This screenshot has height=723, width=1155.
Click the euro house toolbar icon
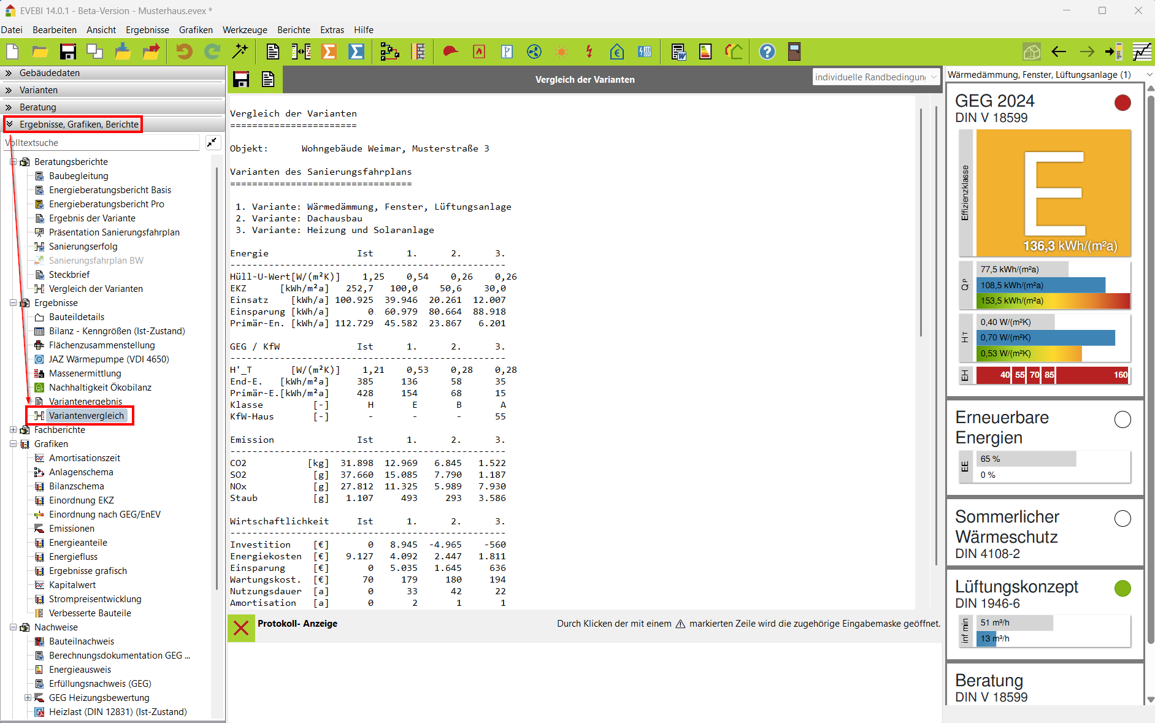point(617,52)
